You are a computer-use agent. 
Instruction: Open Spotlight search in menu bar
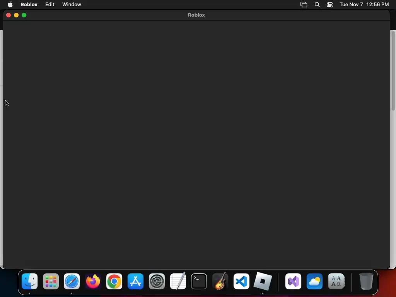tap(317, 5)
